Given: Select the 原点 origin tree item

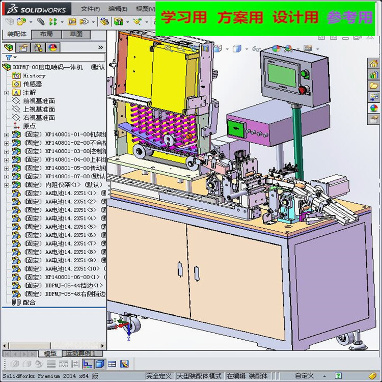Looking at the screenshot, I should (x=29, y=126).
